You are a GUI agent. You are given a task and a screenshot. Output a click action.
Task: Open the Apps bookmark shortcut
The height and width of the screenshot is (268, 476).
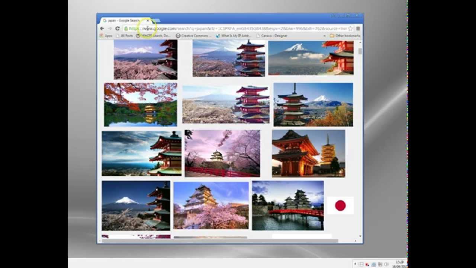(x=106, y=36)
